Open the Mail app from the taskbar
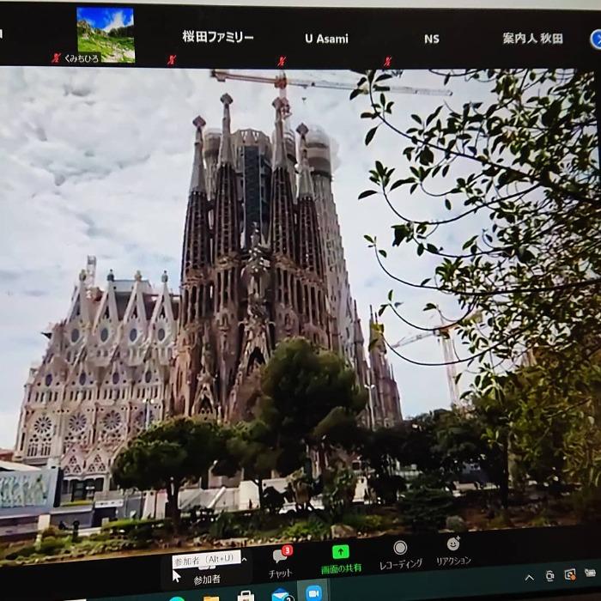Screen dimensions: 601x601 point(280,594)
